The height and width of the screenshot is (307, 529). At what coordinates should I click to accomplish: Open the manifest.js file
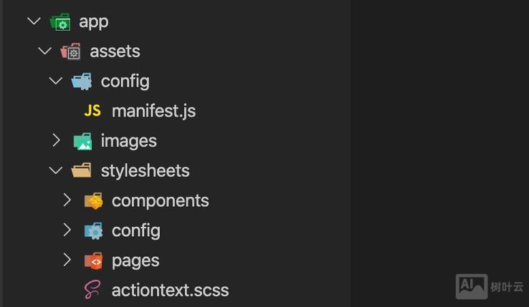point(153,111)
